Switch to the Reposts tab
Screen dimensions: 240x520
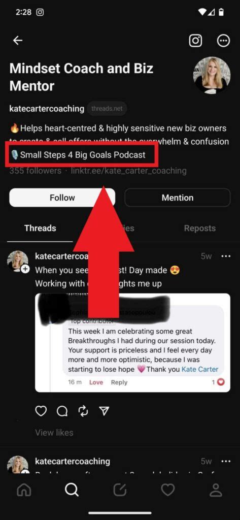click(x=199, y=228)
